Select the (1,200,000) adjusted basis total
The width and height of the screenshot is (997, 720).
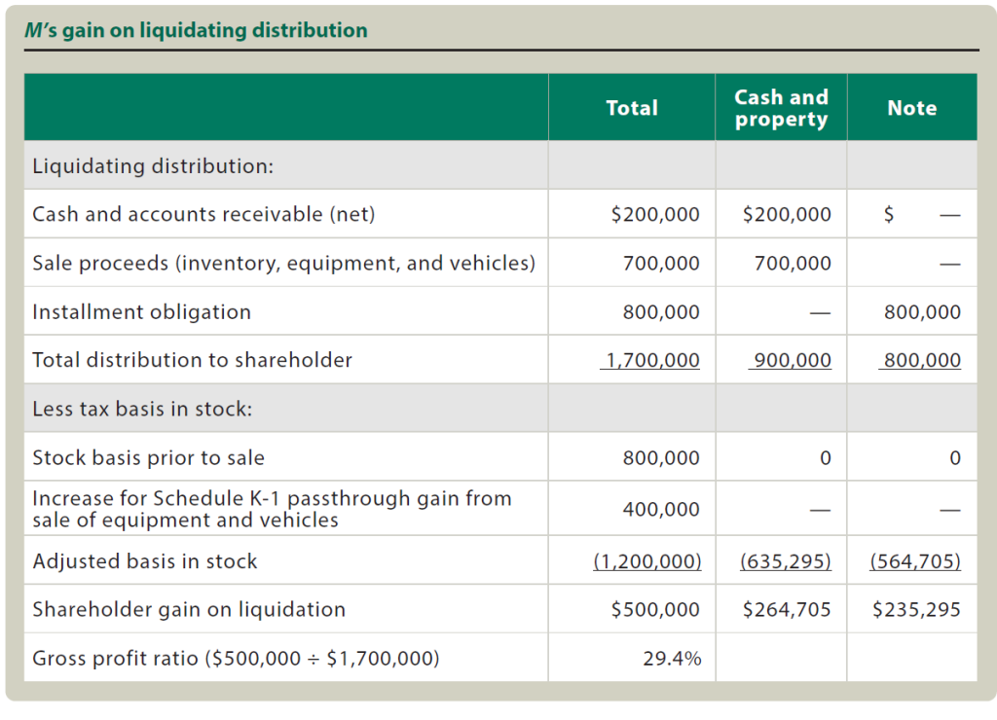coord(647,560)
